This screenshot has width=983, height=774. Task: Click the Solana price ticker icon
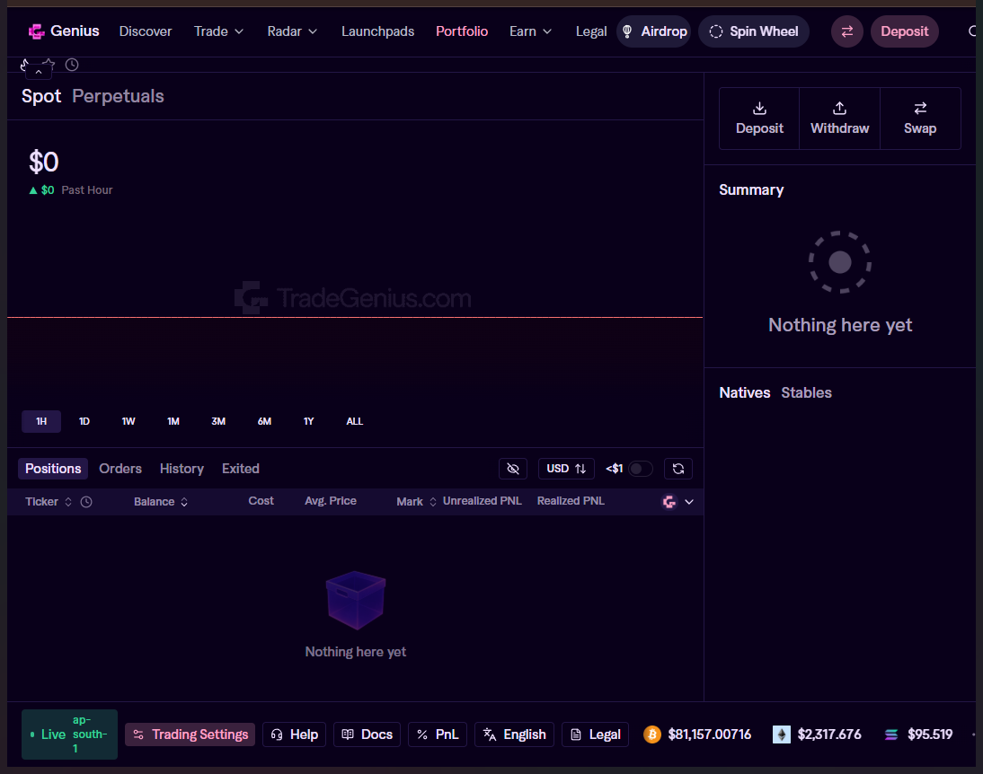click(x=890, y=734)
